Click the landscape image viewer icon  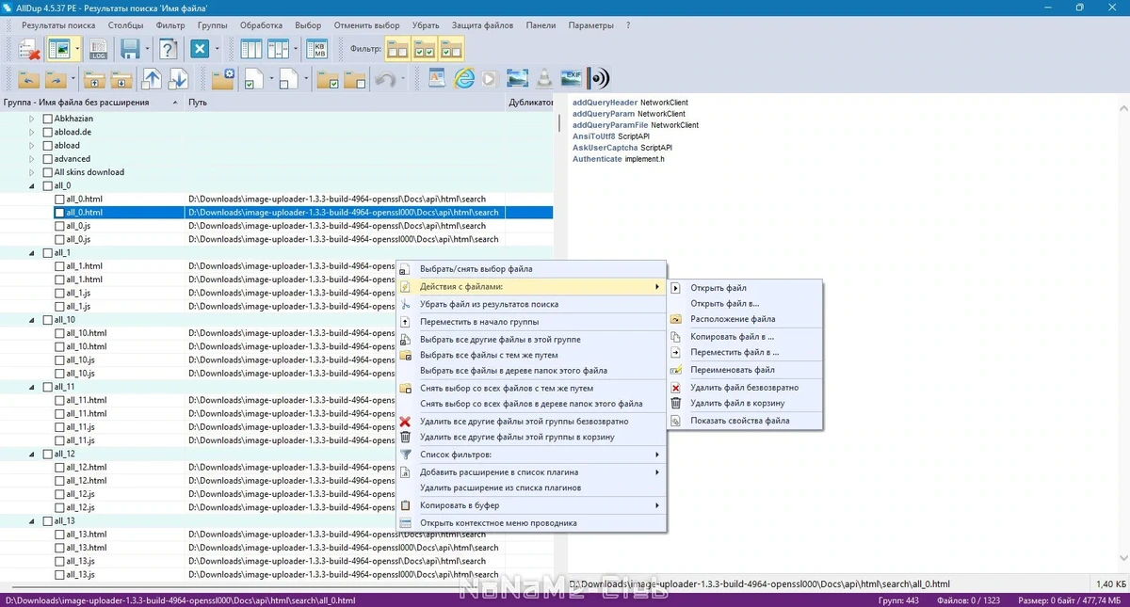tap(517, 79)
